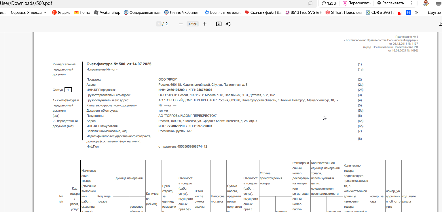Click the Грузополучатель line mentioning Нижний Новгород
Viewport: 442px width, 212px height.
248,100
